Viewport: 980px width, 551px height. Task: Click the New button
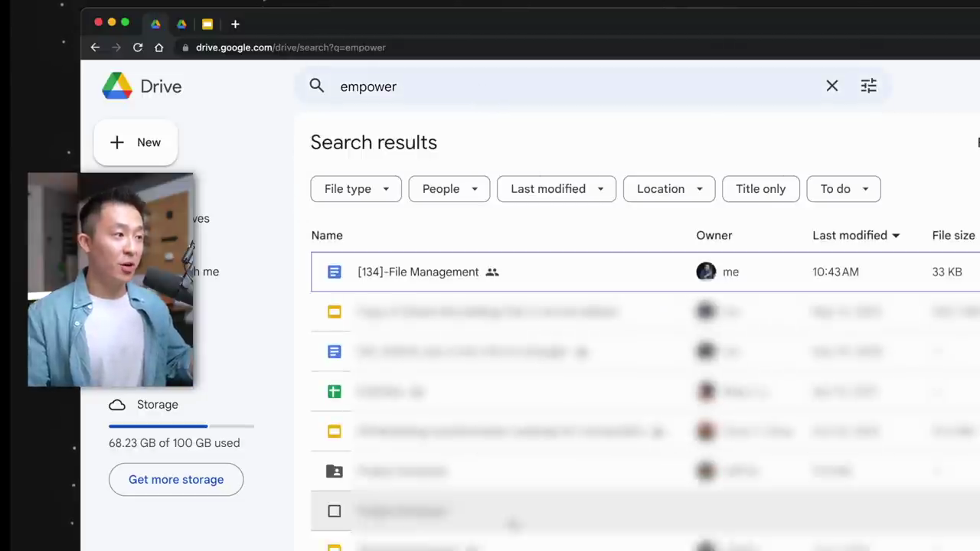[136, 142]
